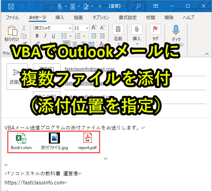Select the report.pdf attachment
This screenshot has width=212, height=191.
pyautogui.click(x=88, y=141)
